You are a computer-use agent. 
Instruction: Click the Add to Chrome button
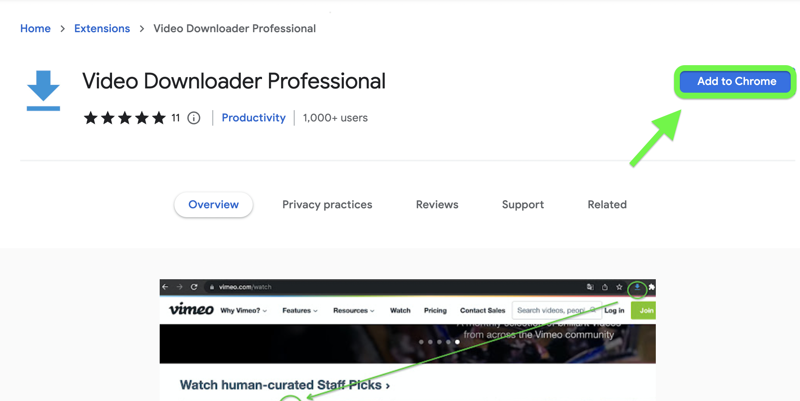tap(735, 81)
